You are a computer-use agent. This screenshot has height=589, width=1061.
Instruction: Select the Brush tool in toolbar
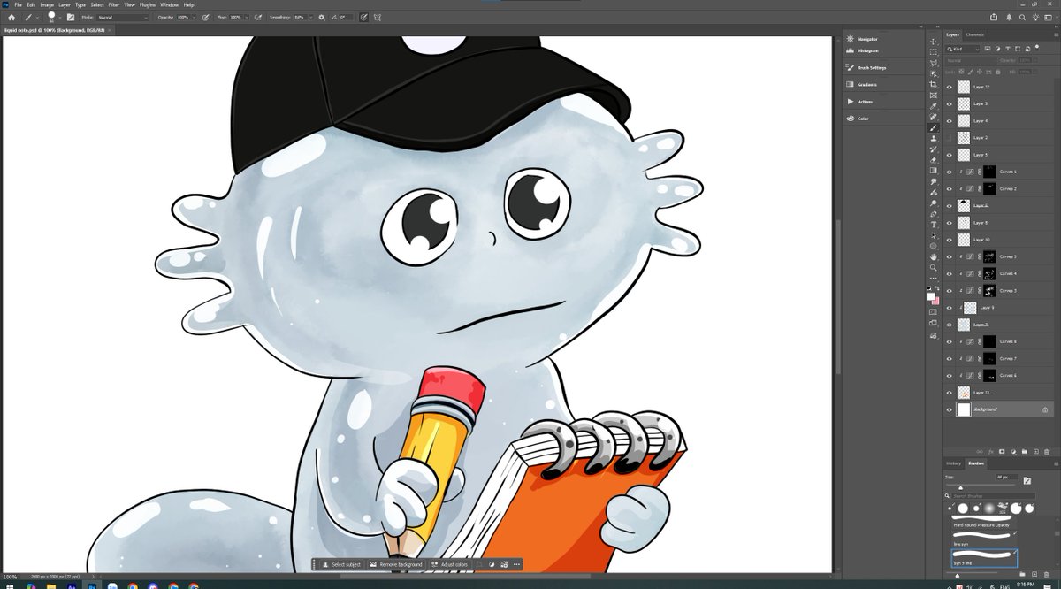(x=933, y=128)
